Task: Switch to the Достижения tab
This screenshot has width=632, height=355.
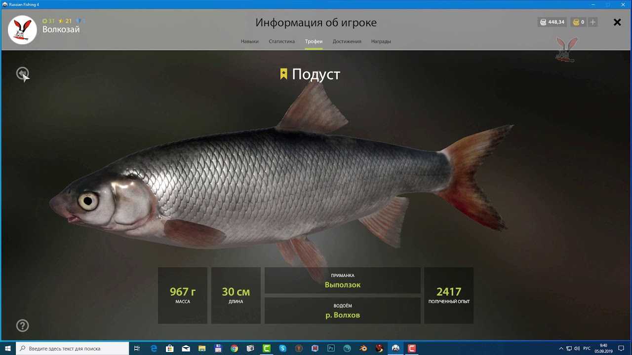Action: [x=347, y=41]
